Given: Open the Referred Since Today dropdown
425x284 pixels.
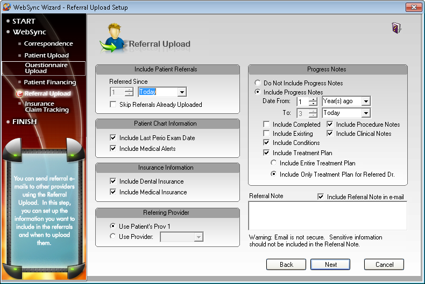Looking at the screenshot, I should coord(182,92).
